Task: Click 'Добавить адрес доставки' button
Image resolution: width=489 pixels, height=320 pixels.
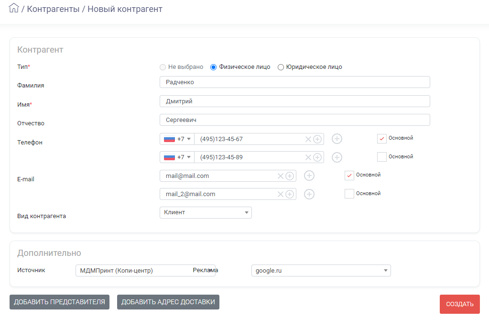Action: (x=168, y=302)
